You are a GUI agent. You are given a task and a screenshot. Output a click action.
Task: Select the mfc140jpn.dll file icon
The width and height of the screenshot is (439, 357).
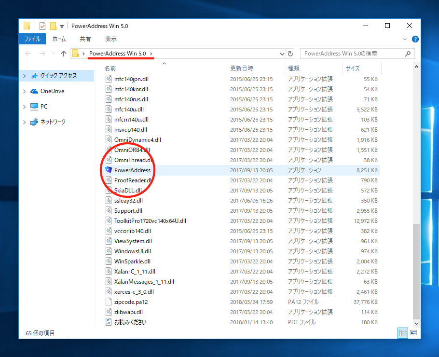(x=109, y=79)
